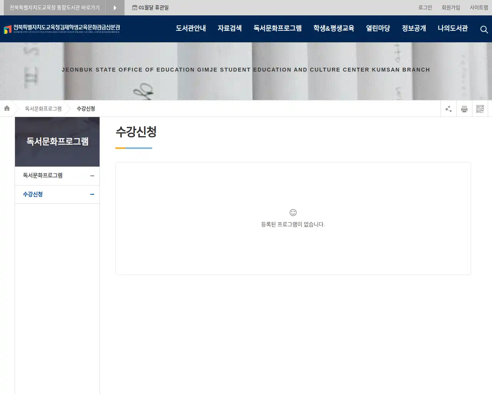Click the 로그인 link
This screenshot has width=492, height=394.
tap(425, 7)
